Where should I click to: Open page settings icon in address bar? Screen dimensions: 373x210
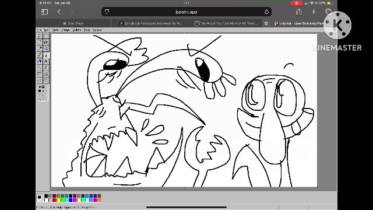point(107,12)
